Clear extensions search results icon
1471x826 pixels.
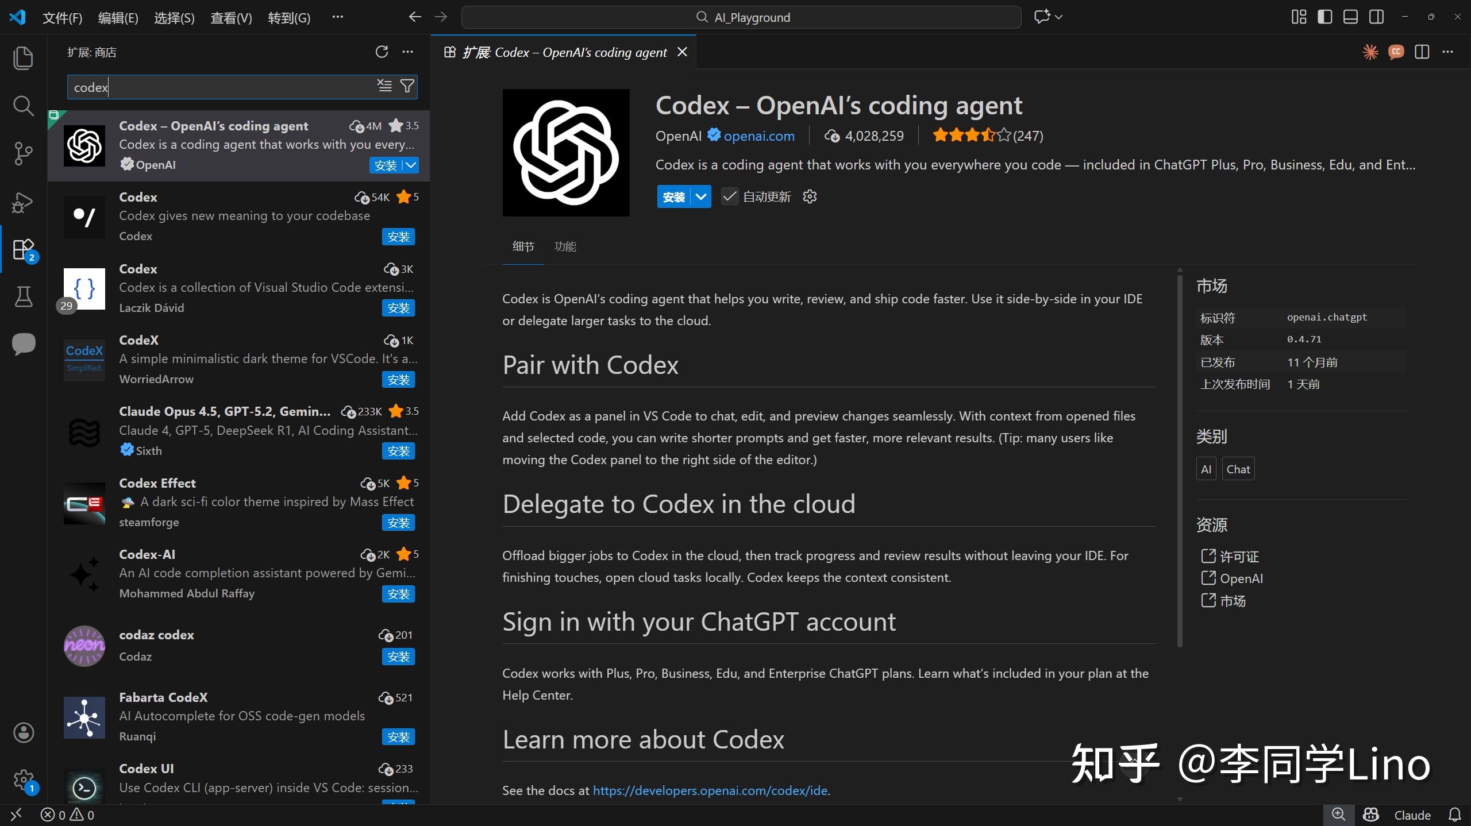tap(384, 87)
